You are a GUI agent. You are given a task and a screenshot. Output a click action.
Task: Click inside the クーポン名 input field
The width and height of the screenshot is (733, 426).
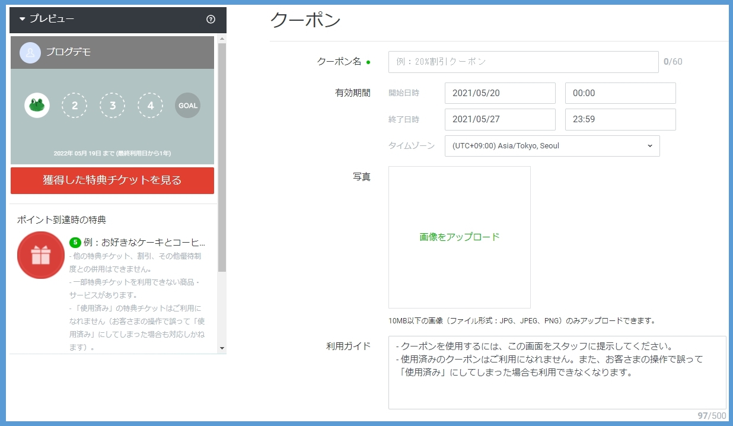pyautogui.click(x=522, y=62)
